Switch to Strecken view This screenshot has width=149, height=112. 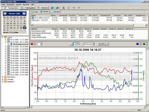coord(42,8)
